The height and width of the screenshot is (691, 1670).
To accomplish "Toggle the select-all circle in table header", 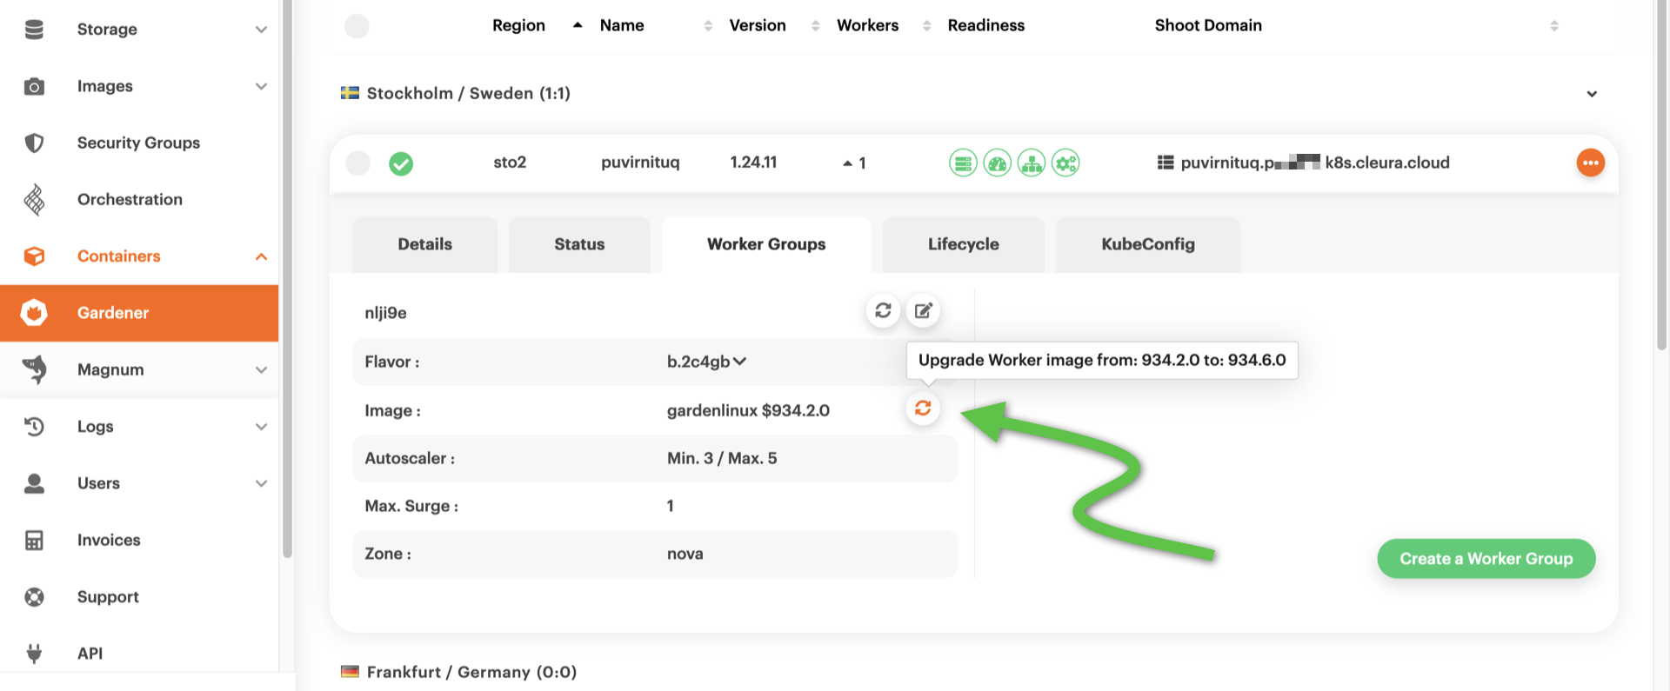I will pos(357,26).
